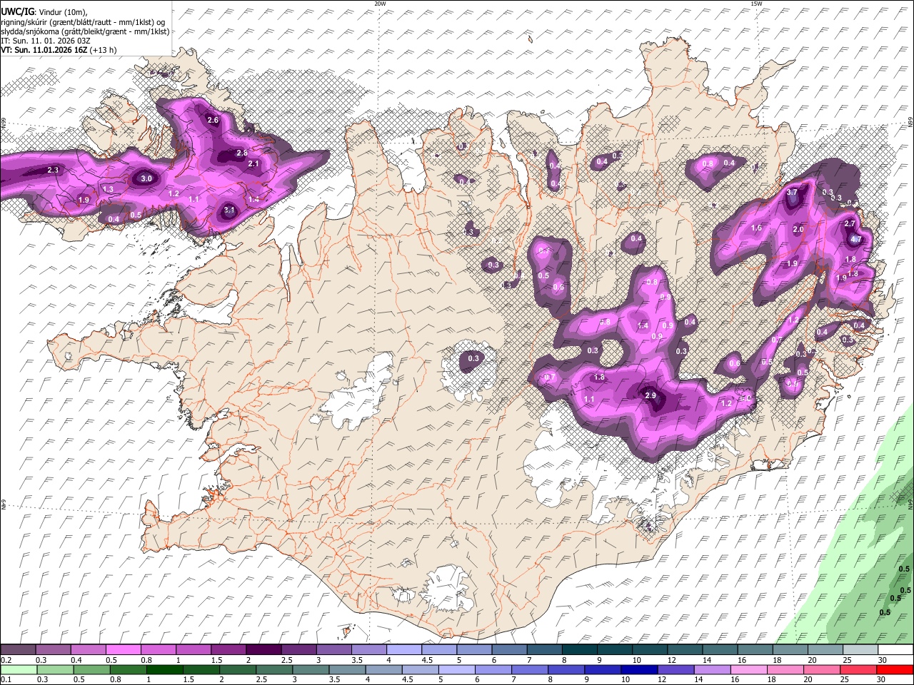This screenshot has width=914, height=685.
Task: Pick the orchid swatch labeled 14 in lower legend
Action: pyautogui.click(x=712, y=669)
